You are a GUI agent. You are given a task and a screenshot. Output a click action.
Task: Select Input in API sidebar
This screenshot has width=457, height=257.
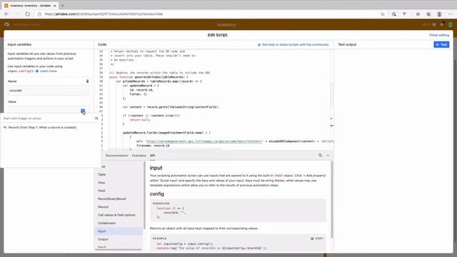tap(119, 231)
